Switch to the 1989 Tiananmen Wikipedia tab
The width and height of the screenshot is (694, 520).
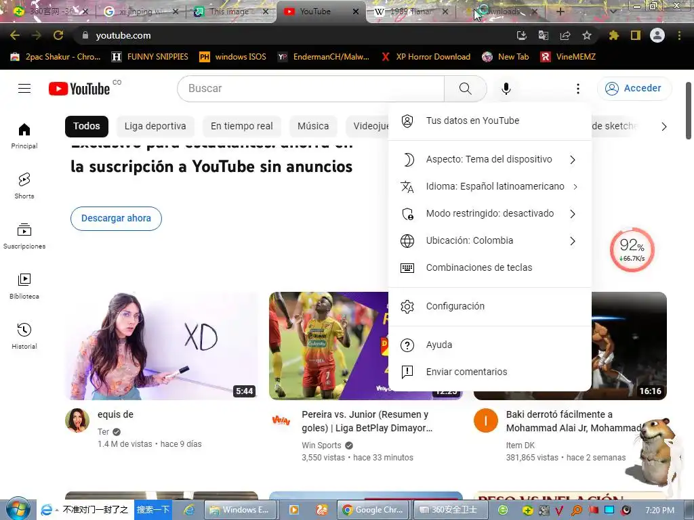pyautogui.click(x=411, y=12)
